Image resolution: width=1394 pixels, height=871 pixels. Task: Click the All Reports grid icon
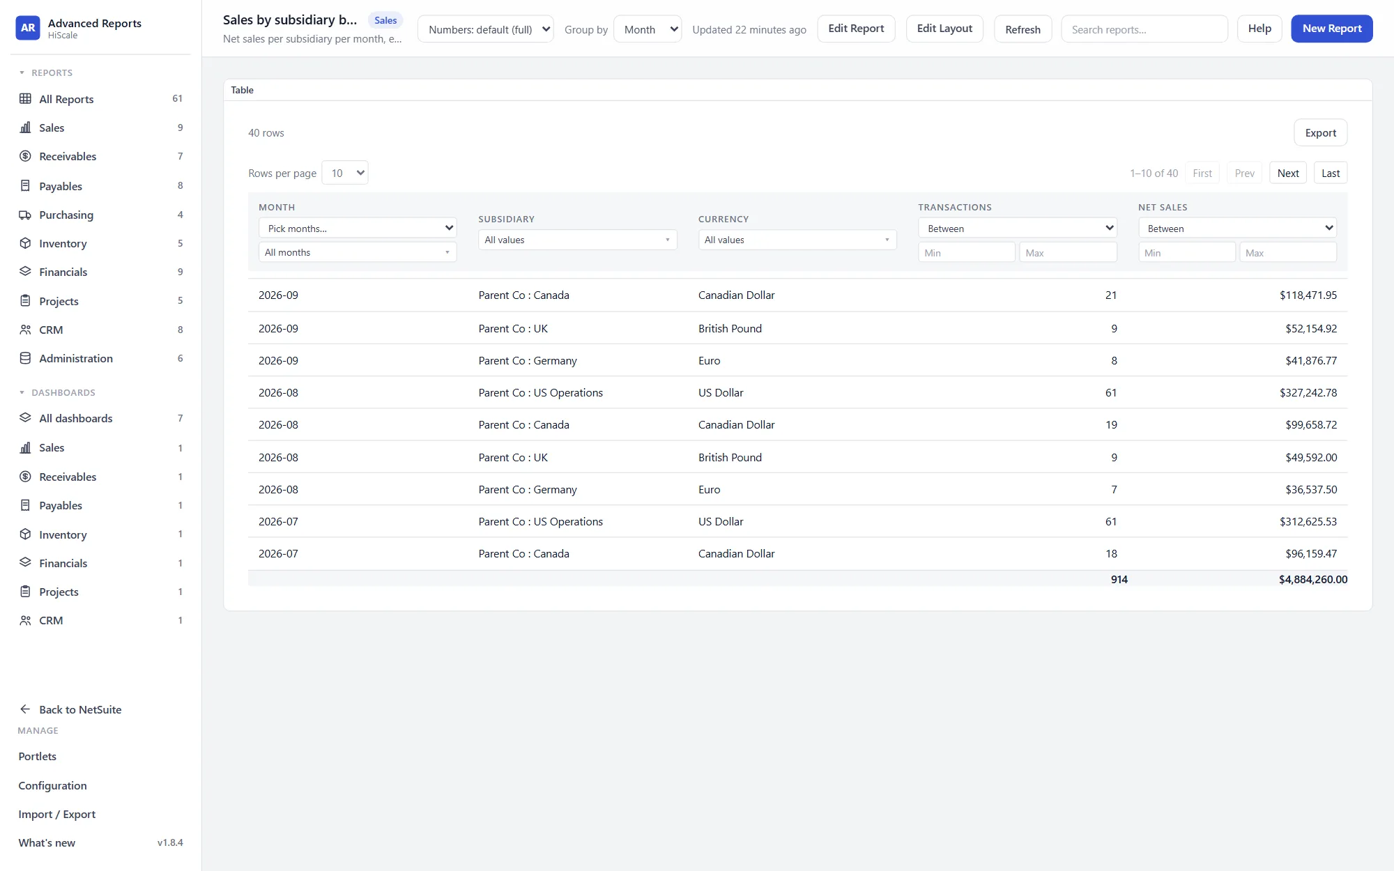click(x=25, y=99)
